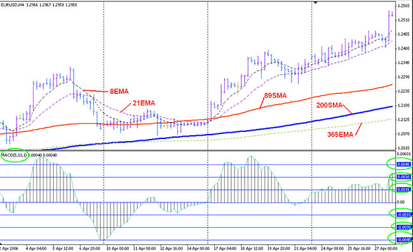Click the 21 Apr 04:00 time label
413x252 pixels.
[306, 248]
